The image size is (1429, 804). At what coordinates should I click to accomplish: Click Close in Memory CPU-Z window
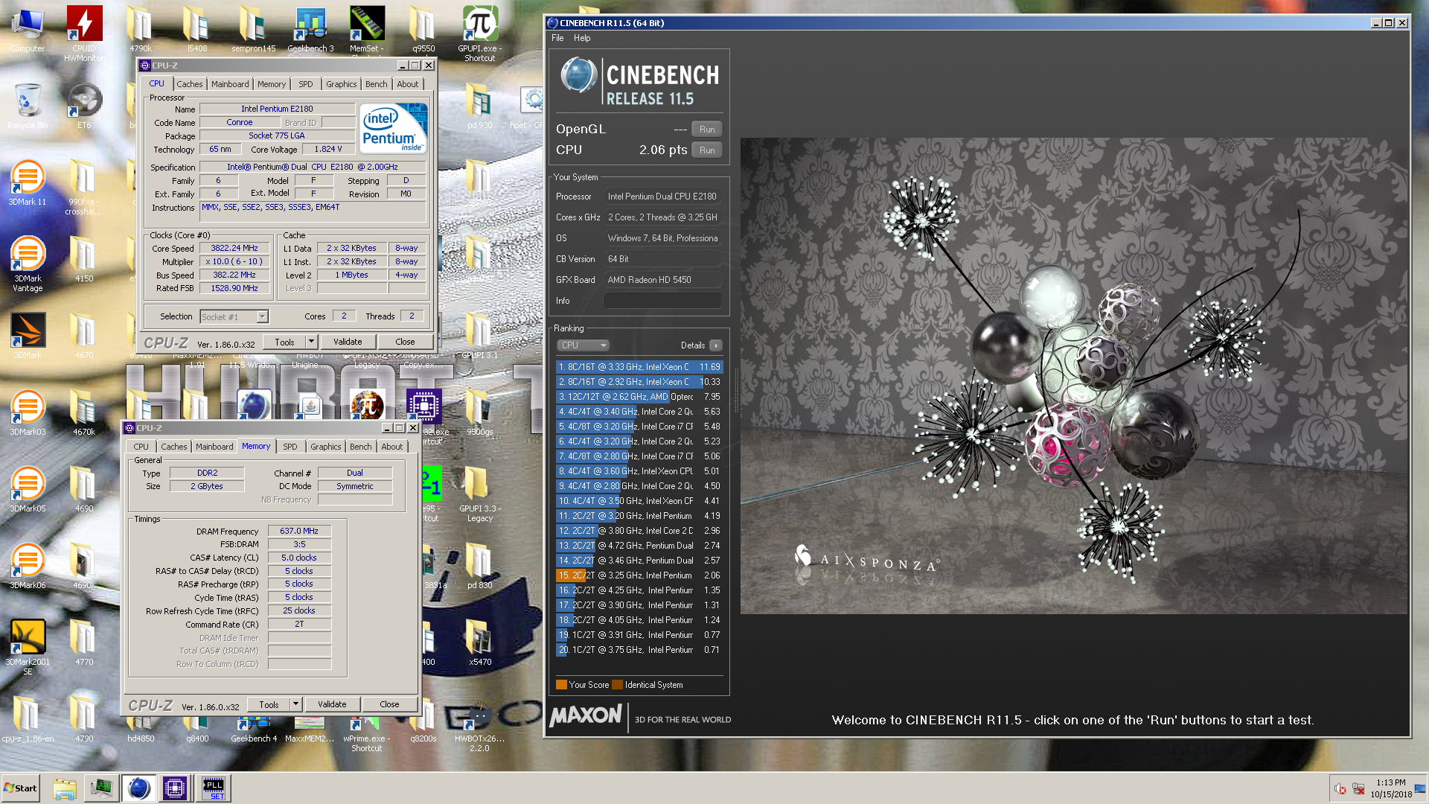pos(389,705)
